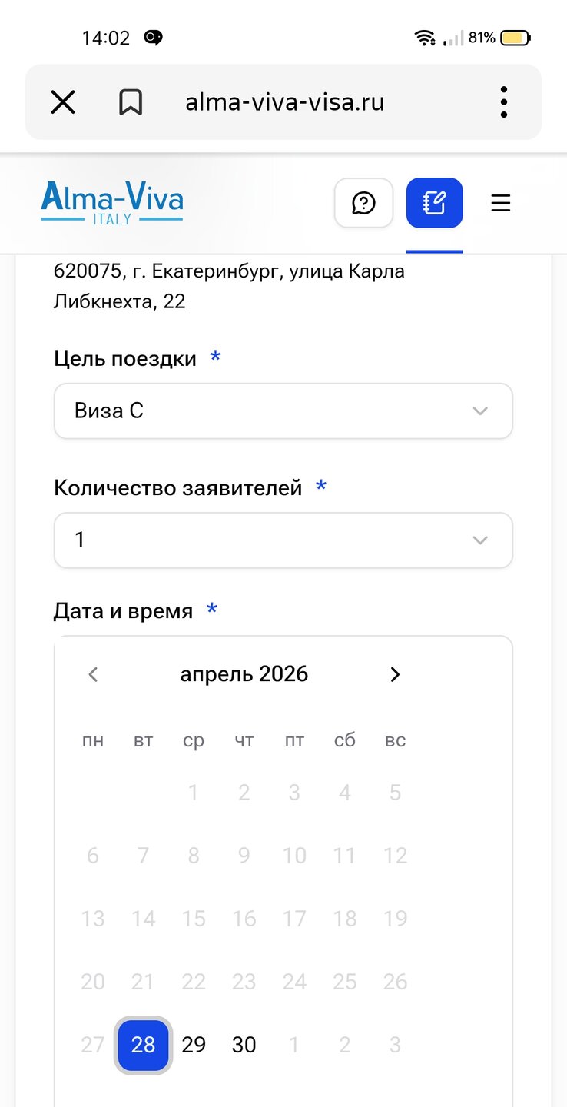The height and width of the screenshot is (1107, 567).
Task: Expand the Количество заявителей dropdown
Action: tap(283, 540)
